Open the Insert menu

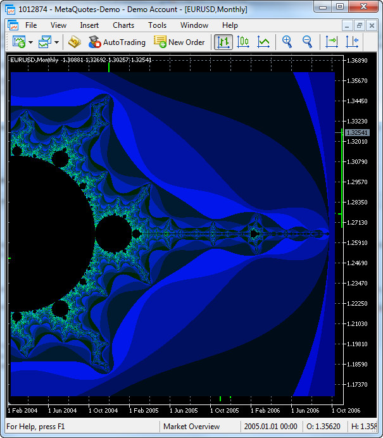pos(89,25)
